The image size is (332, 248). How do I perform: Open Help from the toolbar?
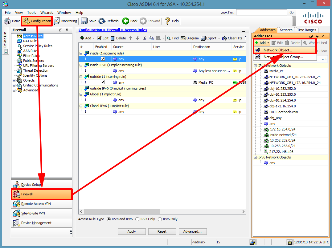click(x=172, y=21)
